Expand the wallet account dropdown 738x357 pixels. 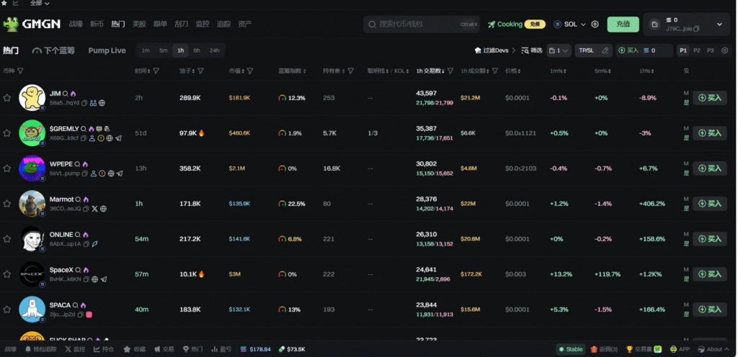point(719,24)
